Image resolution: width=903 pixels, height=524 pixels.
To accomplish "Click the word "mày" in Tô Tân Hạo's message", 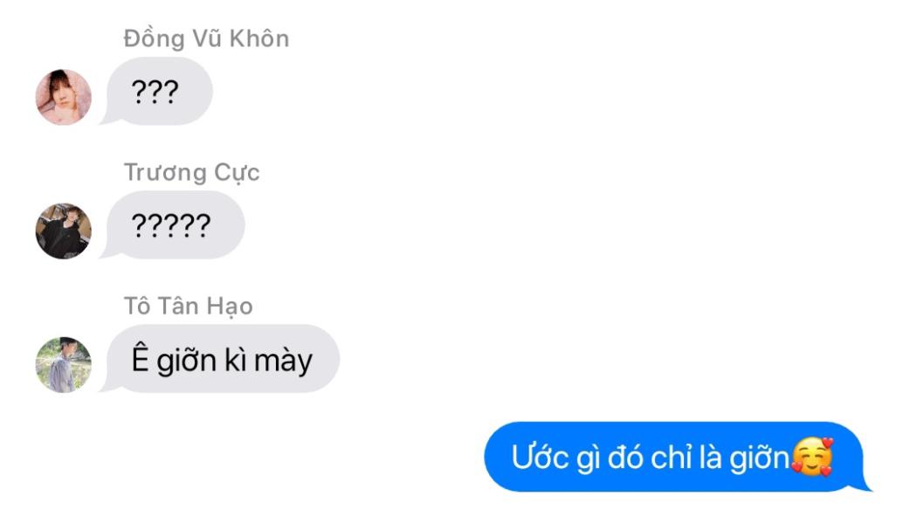I will coord(283,362).
